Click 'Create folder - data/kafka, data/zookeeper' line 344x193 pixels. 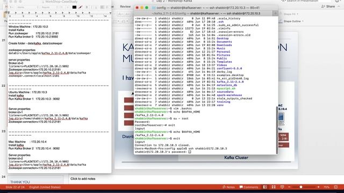35,43
